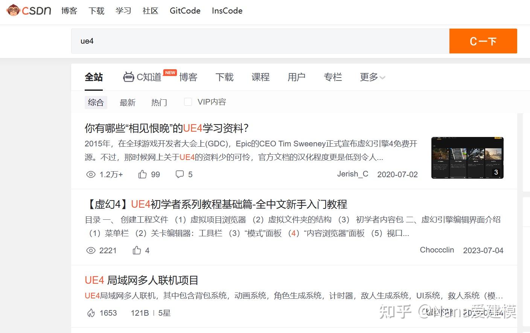Image resolution: width=530 pixels, height=333 pixels.
Task: Open the first article's thumbnail image
Action: [x=467, y=158]
